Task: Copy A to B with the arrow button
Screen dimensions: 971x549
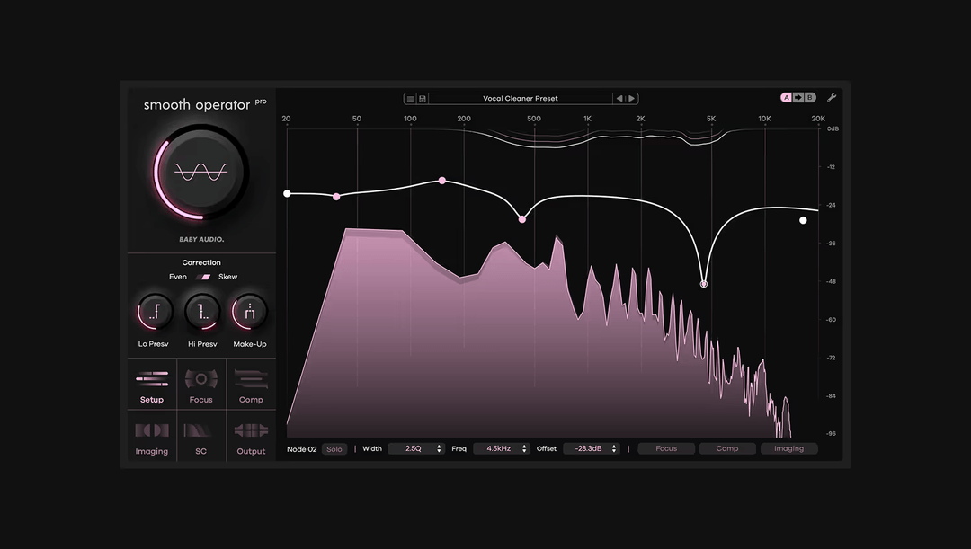Action: [797, 97]
